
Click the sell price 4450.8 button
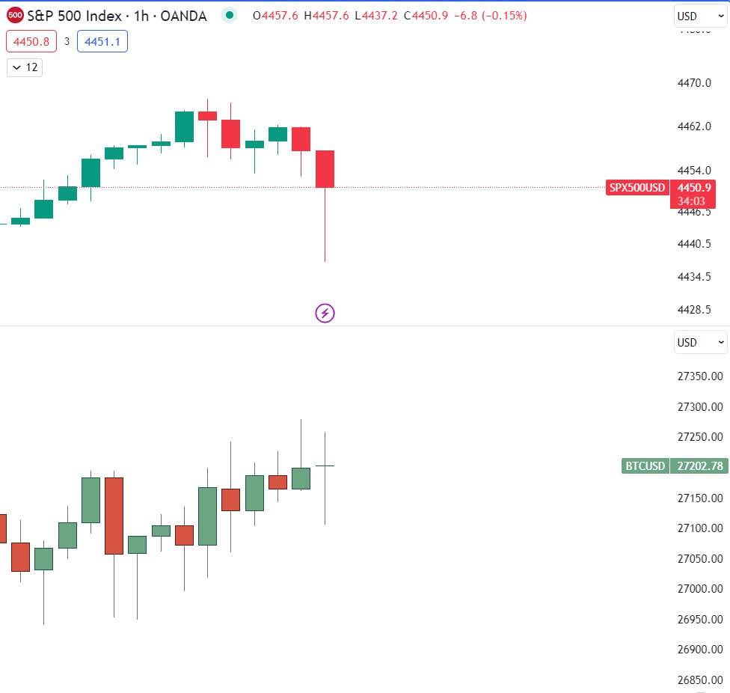tap(31, 41)
